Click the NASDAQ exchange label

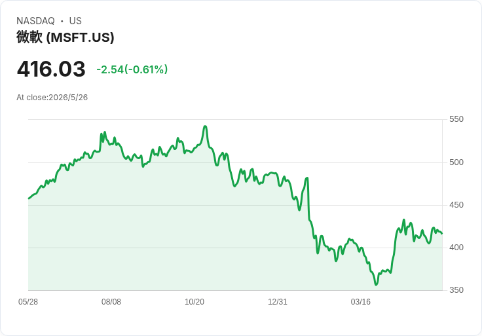[35, 21]
